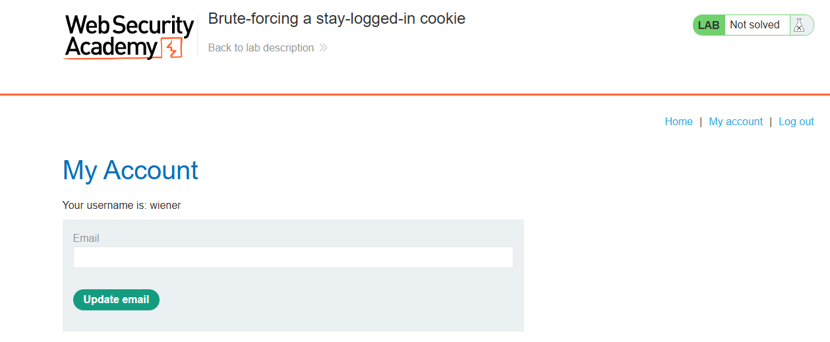Click the orange lightning bolt logo icon

coord(173,49)
